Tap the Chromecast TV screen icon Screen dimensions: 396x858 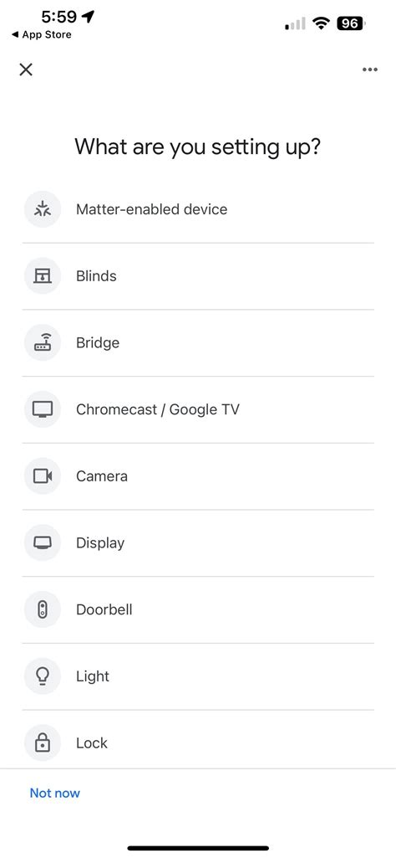coord(42,409)
